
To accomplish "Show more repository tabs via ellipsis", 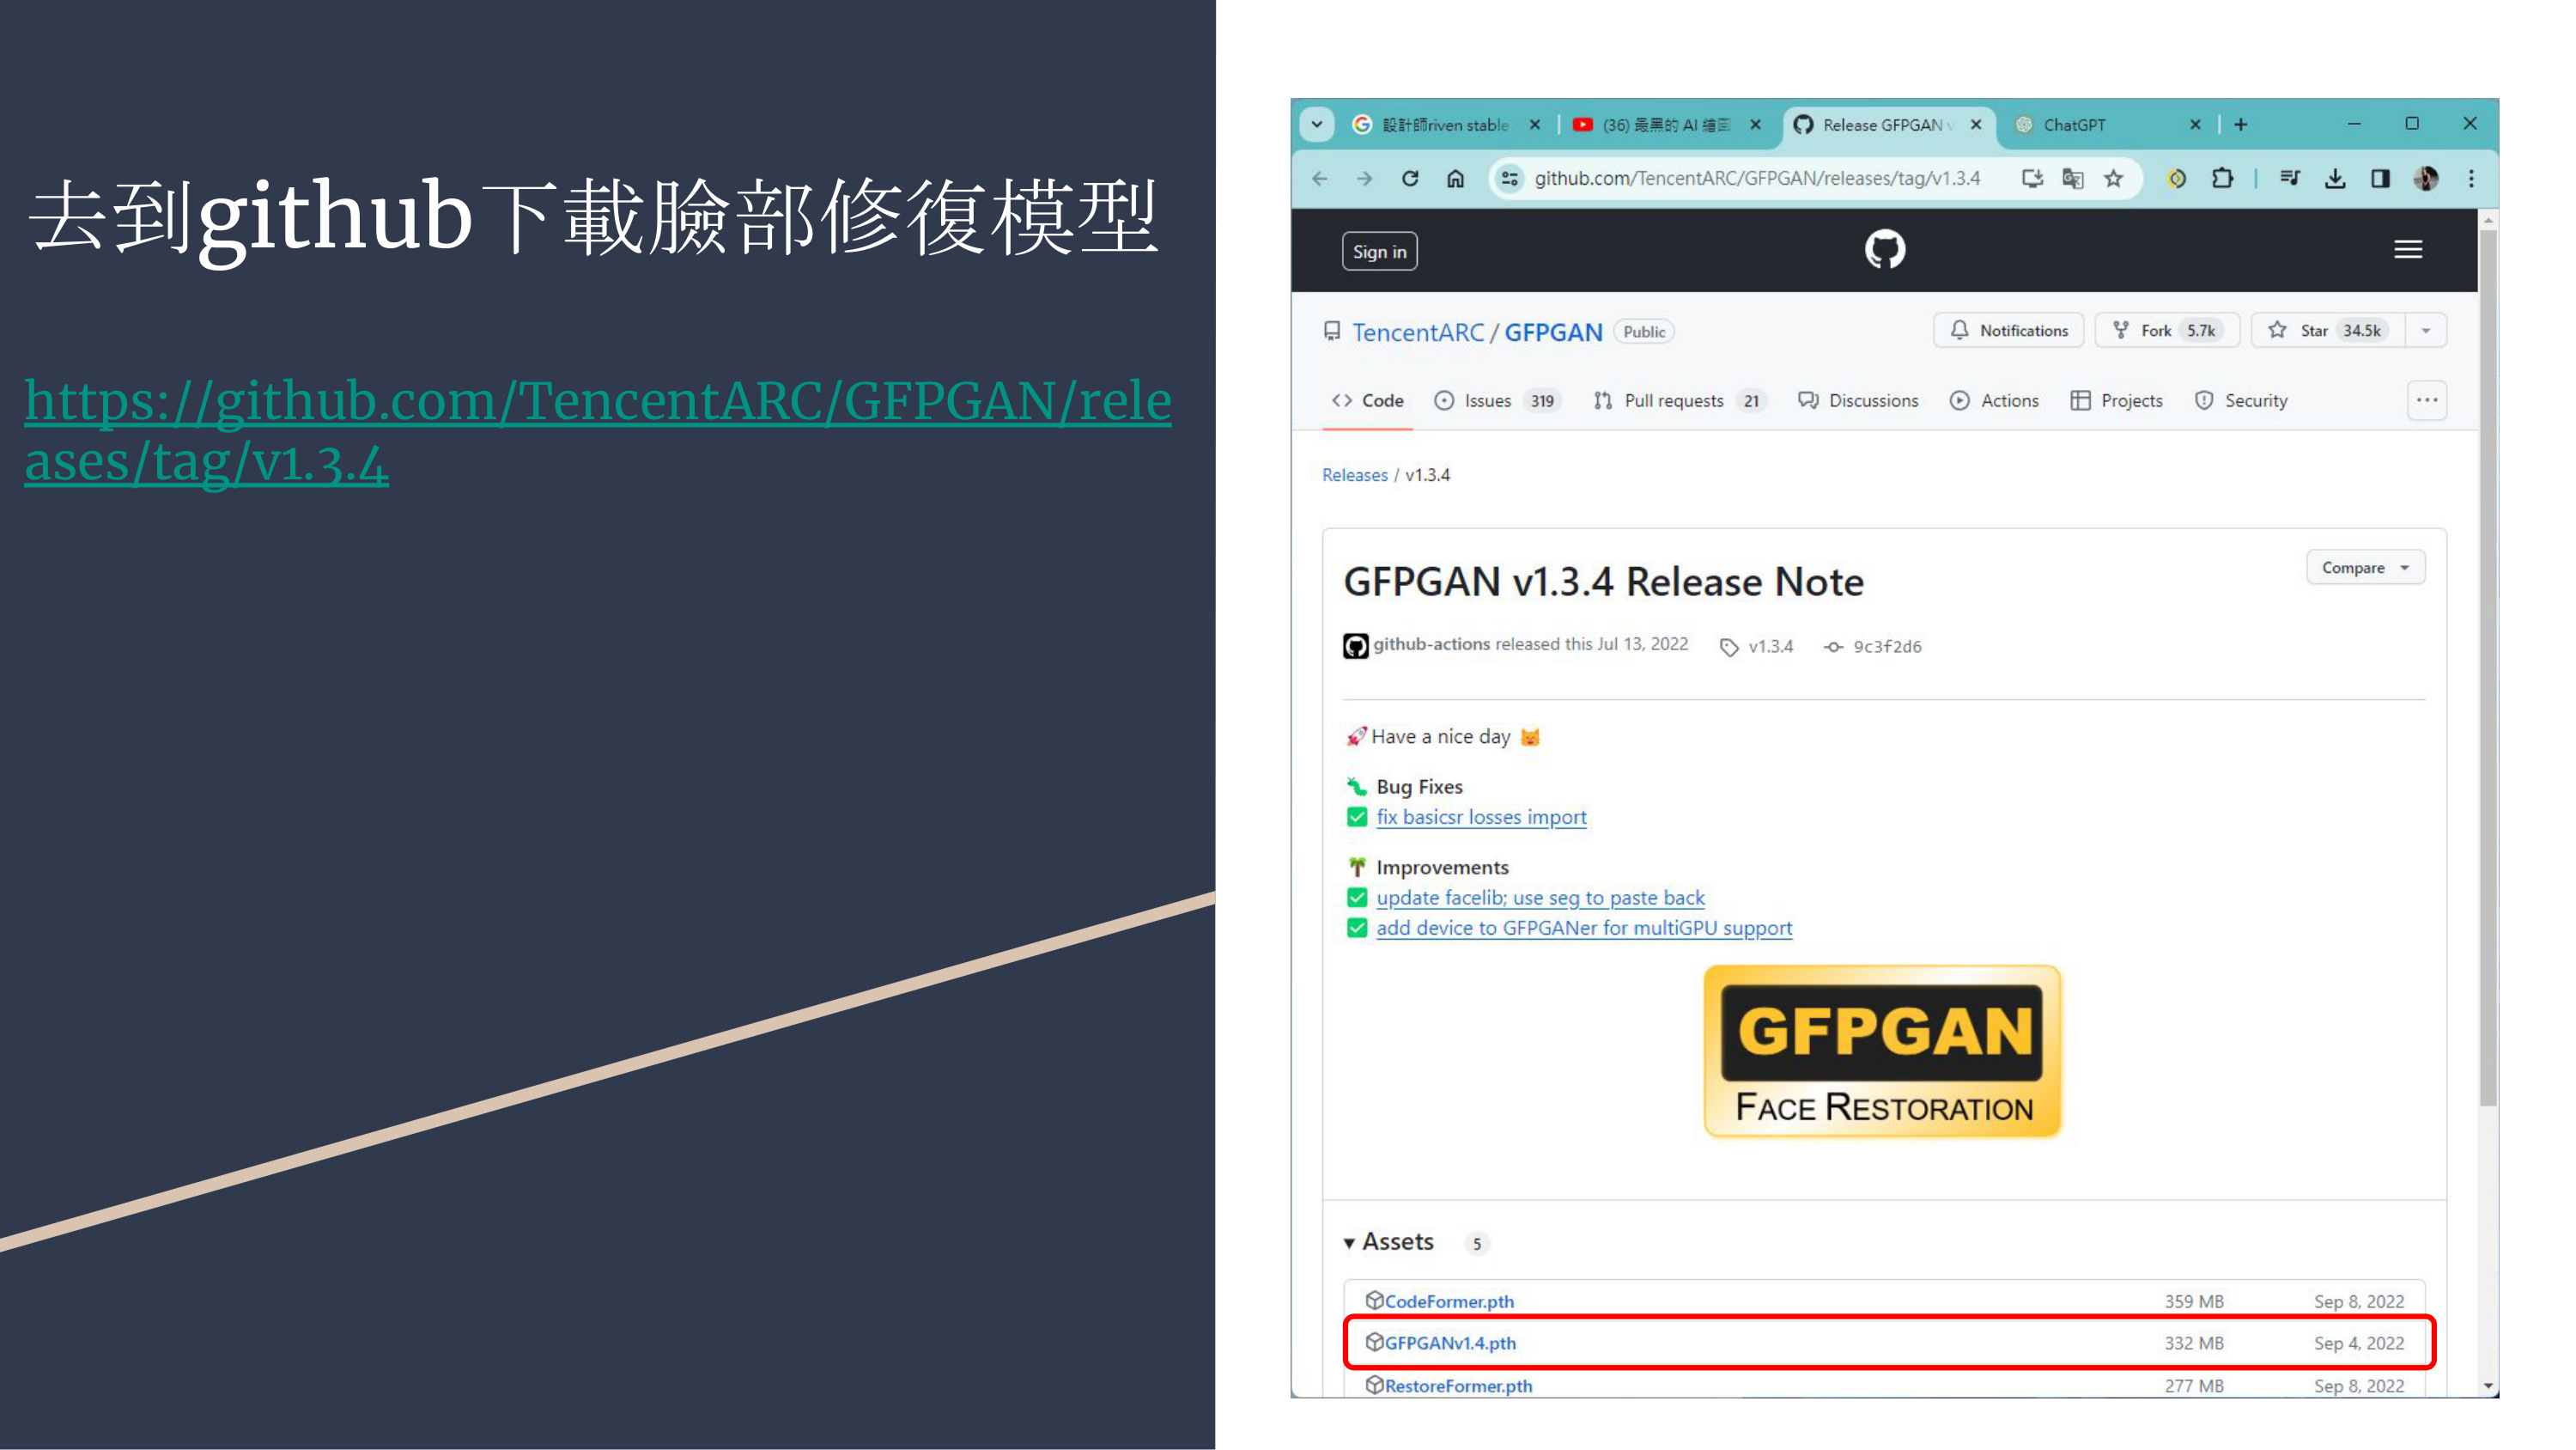I will [x=2427, y=400].
